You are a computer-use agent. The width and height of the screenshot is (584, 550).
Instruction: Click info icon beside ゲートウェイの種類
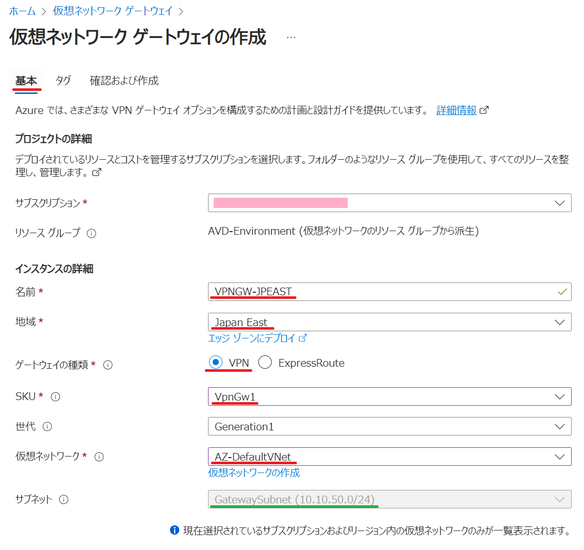coord(108,365)
